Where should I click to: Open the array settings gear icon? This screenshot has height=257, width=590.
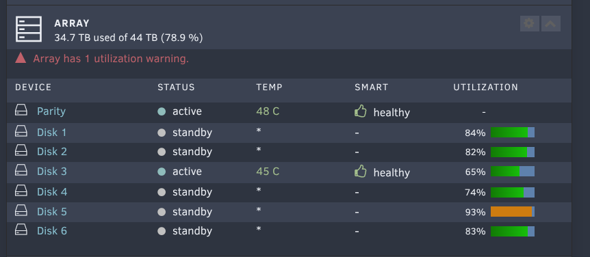coord(529,24)
